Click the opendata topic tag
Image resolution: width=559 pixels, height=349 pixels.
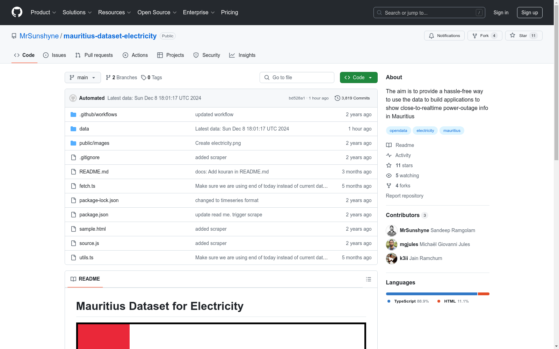click(398, 131)
